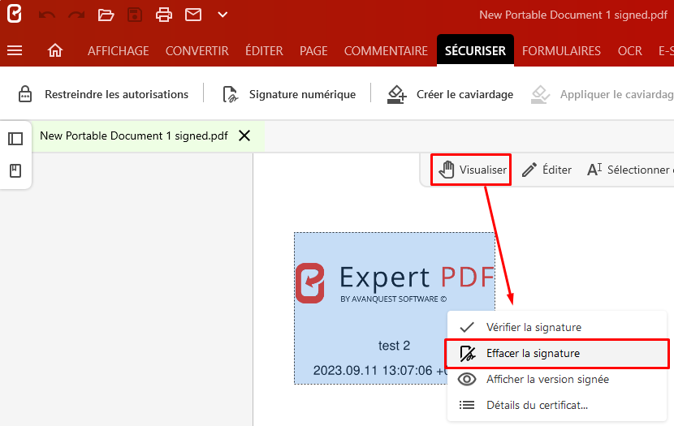Click the Print icon

[164, 15]
